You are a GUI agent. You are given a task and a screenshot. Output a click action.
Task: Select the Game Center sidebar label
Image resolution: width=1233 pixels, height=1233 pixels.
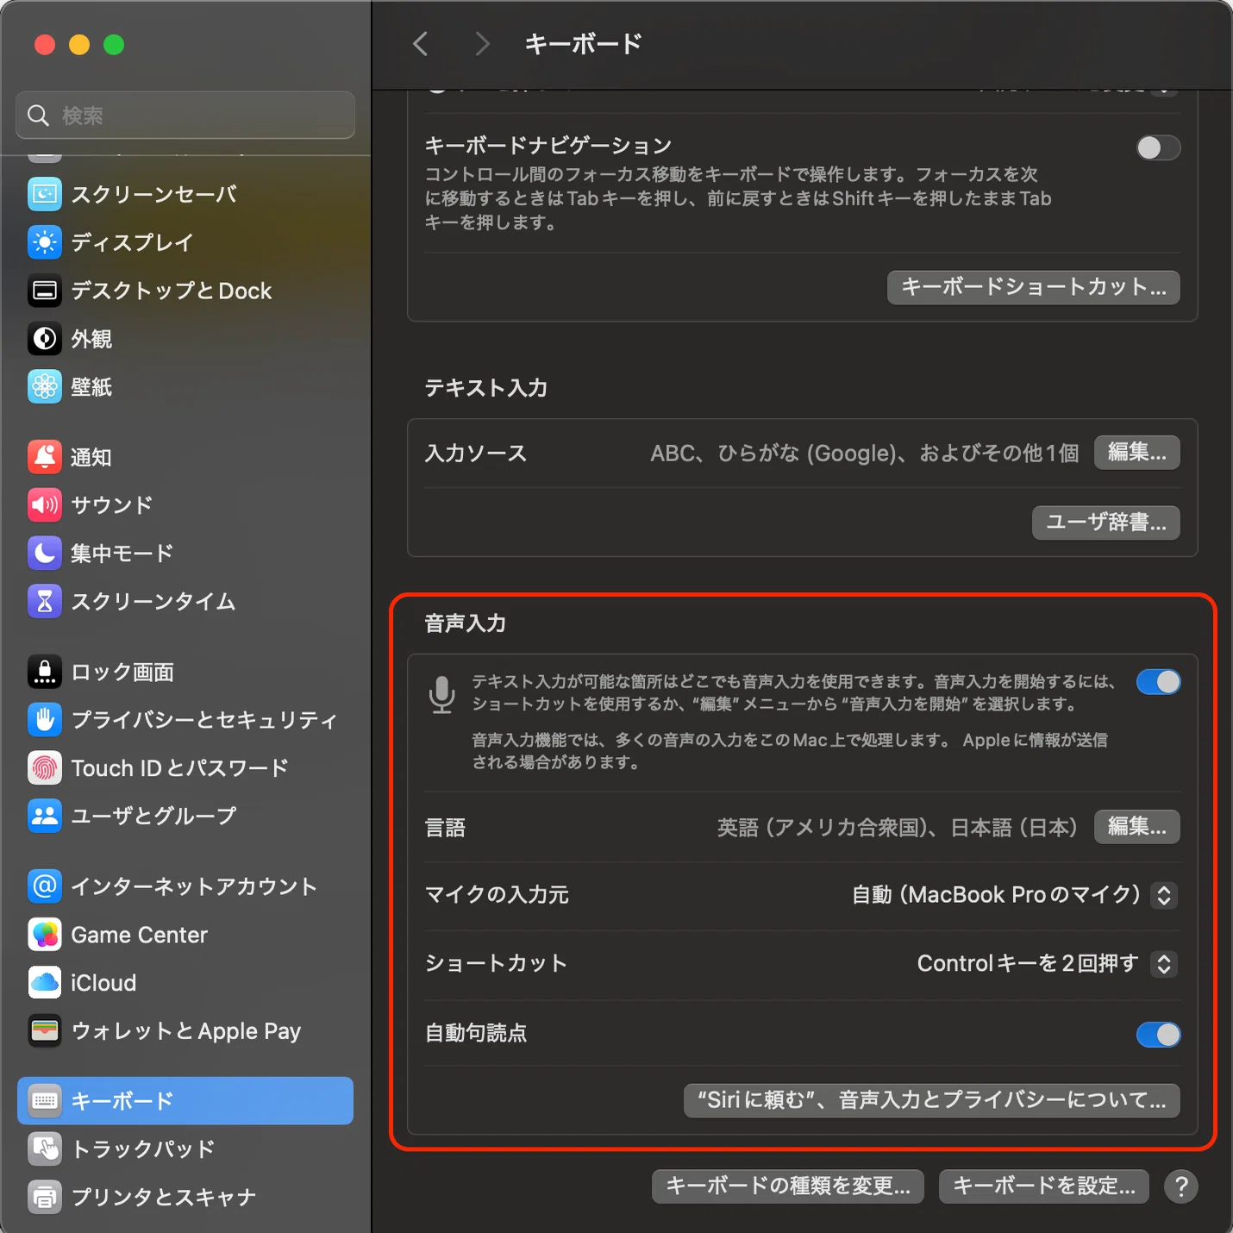[139, 935]
